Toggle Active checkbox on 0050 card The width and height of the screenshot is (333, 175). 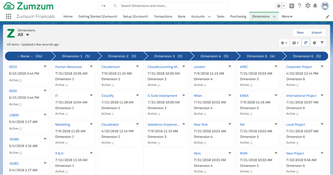[x=20, y=105]
